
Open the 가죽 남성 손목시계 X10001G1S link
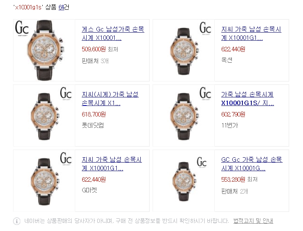click(x=248, y=99)
